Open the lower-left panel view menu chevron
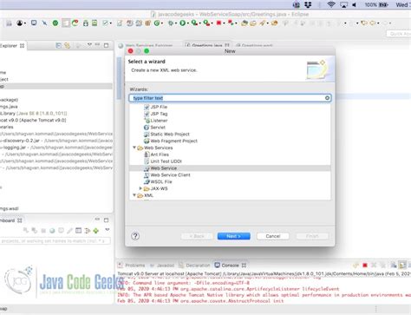The width and height of the screenshot is (411, 315). [x=108, y=230]
